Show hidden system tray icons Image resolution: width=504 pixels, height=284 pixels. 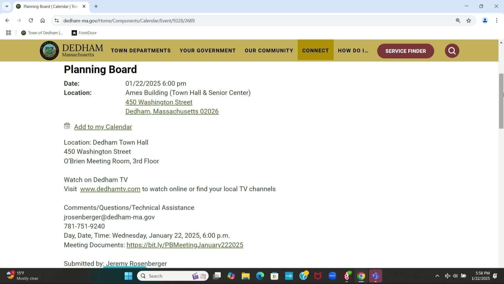tap(437, 276)
